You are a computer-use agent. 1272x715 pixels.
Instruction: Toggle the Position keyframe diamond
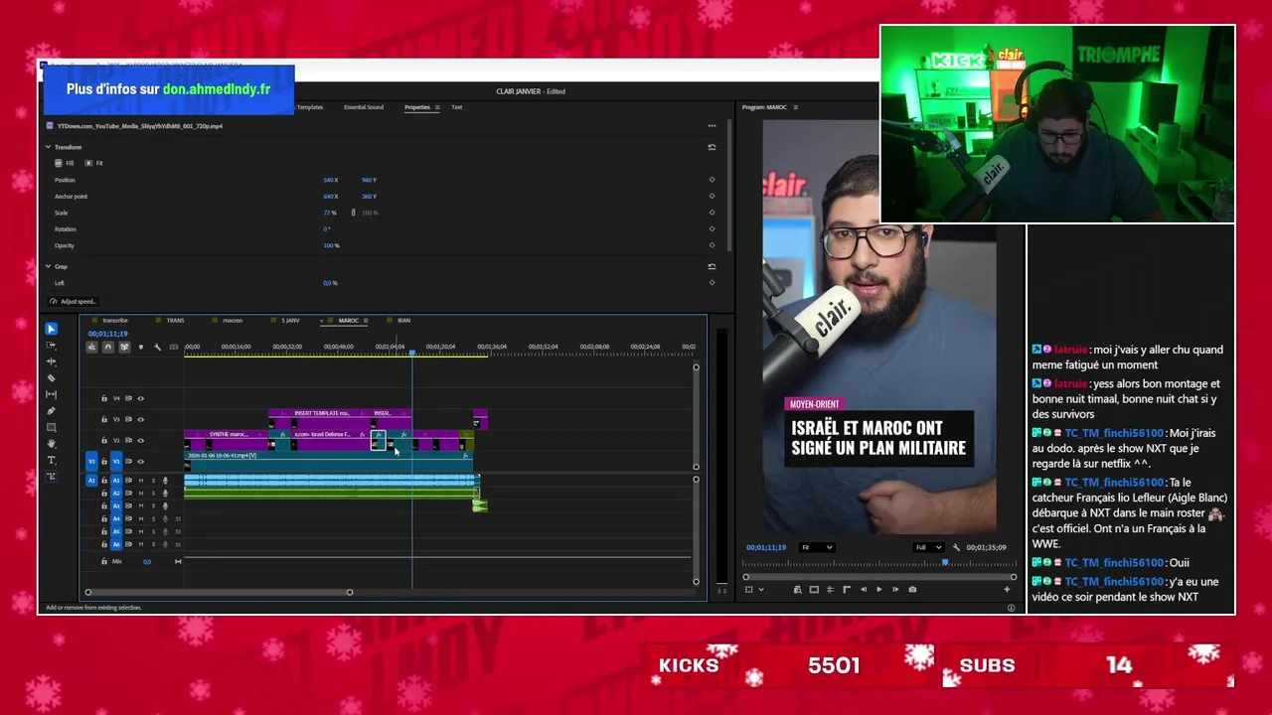coord(712,180)
